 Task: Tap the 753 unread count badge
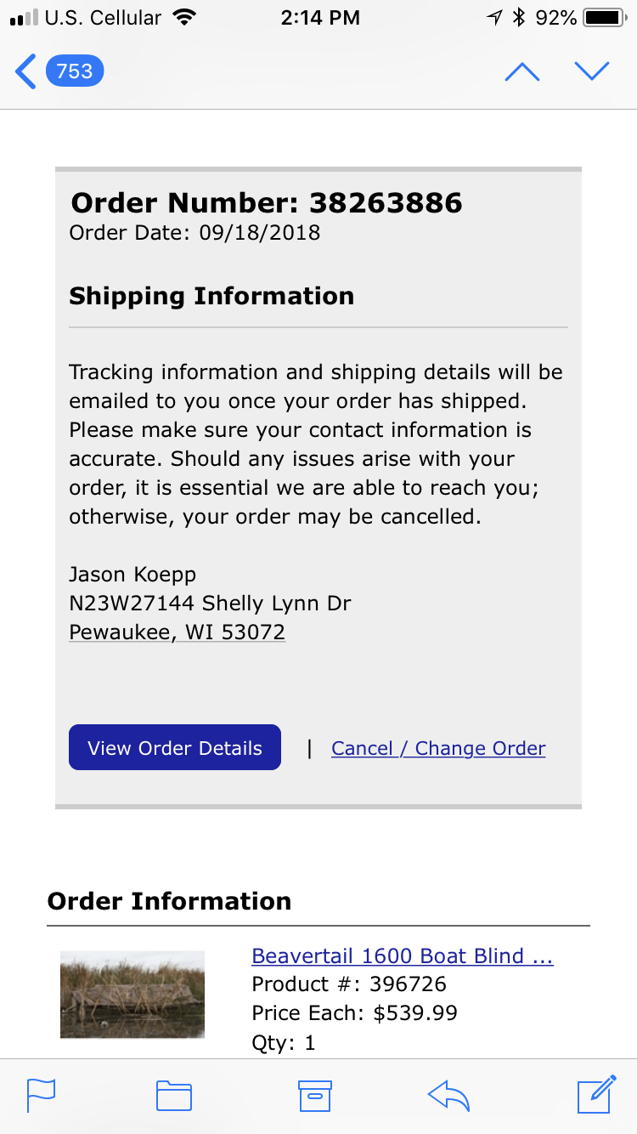point(75,71)
